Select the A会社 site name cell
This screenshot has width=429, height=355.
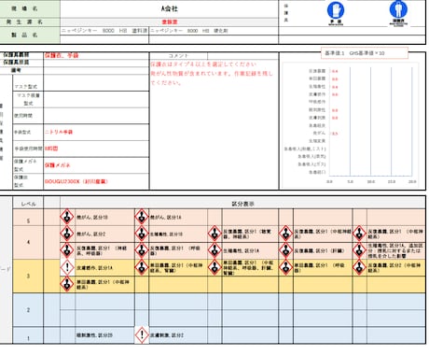click(x=170, y=8)
